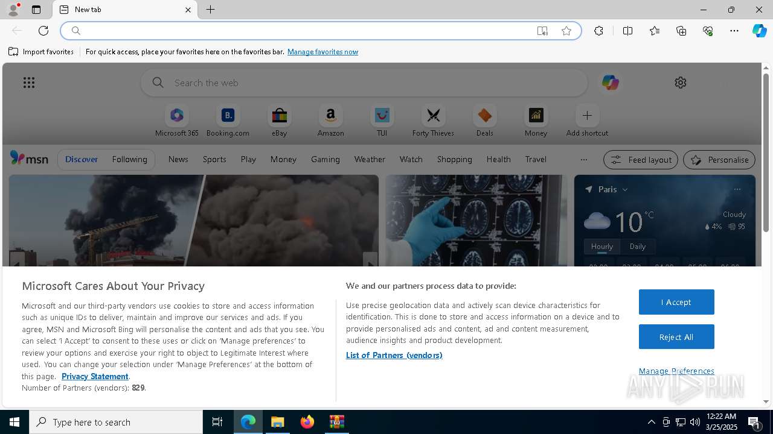Switch to Following feed tab
Image resolution: width=773 pixels, height=434 pixels.
129,159
